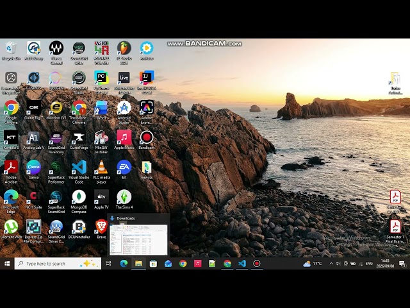This screenshot has width=410, height=308.
Task: Open the Semester 1 Final Exam PDF
Action: click(395, 232)
